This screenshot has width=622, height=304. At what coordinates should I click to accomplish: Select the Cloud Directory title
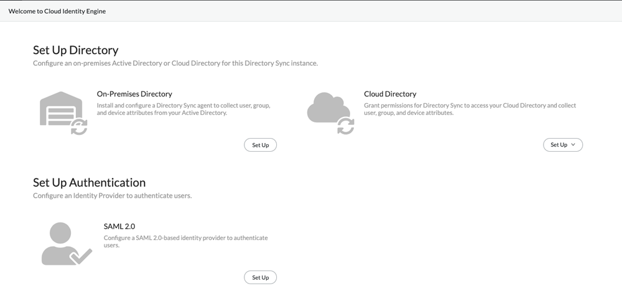coord(390,94)
